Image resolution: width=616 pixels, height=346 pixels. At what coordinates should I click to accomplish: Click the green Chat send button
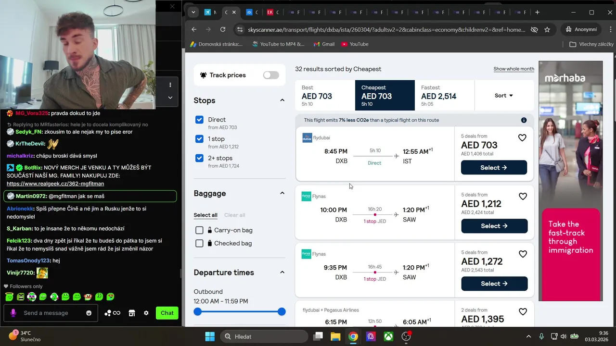coord(167,313)
